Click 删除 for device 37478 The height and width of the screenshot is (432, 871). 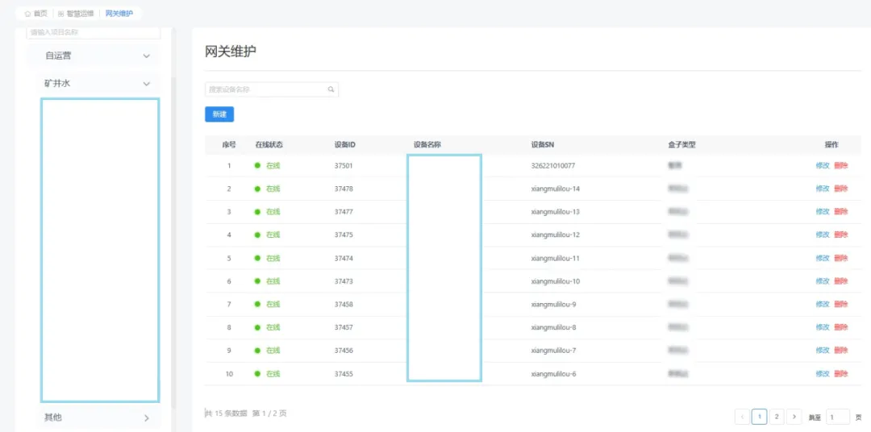click(841, 189)
